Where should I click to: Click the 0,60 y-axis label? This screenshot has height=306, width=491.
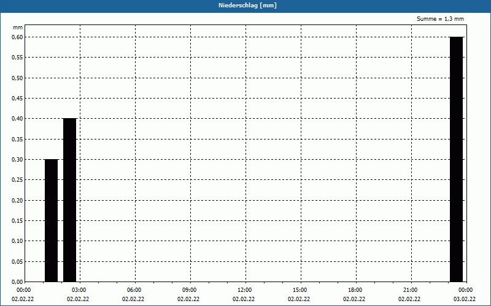(17, 37)
